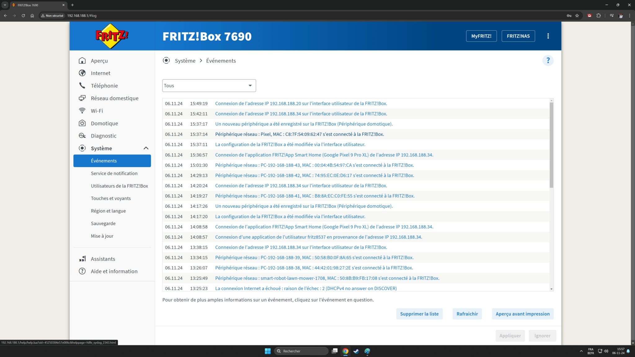Click the Assistants sidebar icon
The image size is (635, 357).
coord(82,259)
